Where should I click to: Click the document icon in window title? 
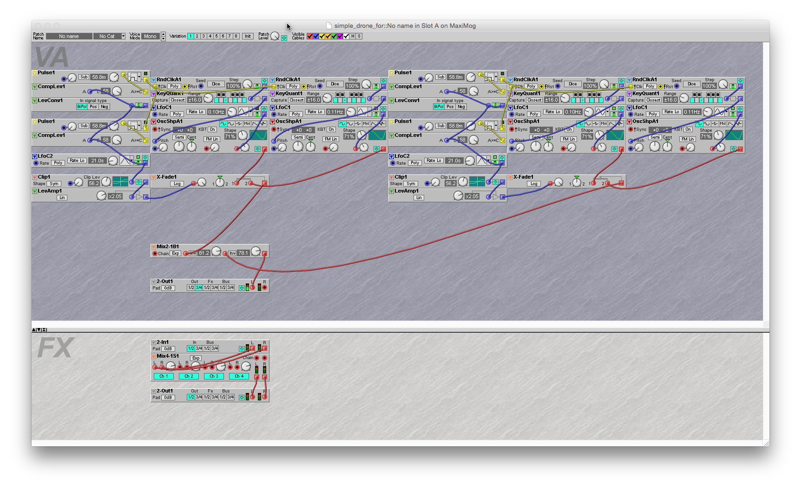point(329,26)
